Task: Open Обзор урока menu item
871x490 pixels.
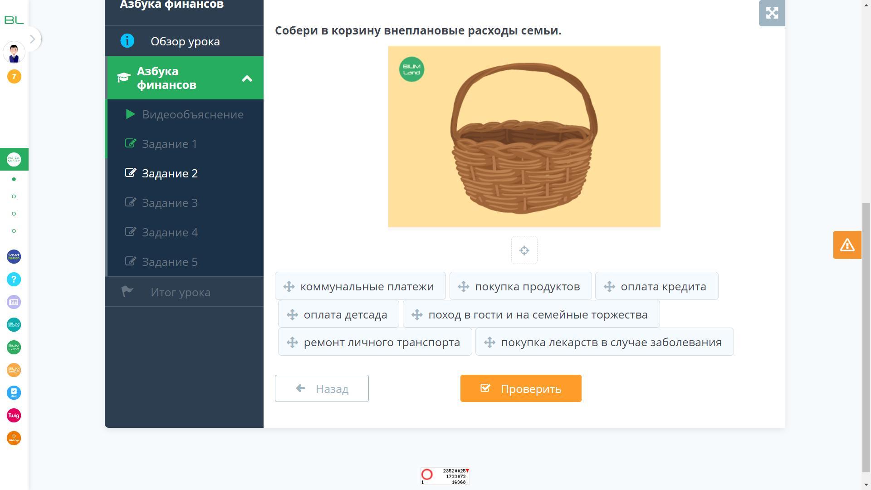Action: pyautogui.click(x=185, y=41)
